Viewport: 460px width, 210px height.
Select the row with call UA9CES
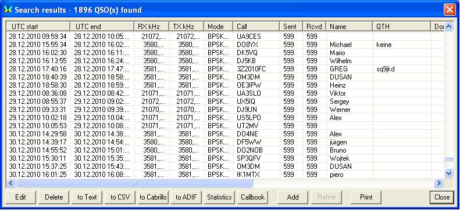(225, 37)
